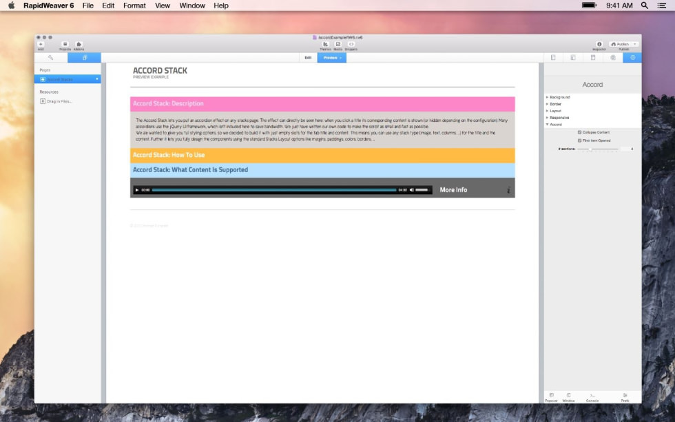Toggle the Collapse Content checkbox
The width and height of the screenshot is (675, 422).
(x=579, y=132)
